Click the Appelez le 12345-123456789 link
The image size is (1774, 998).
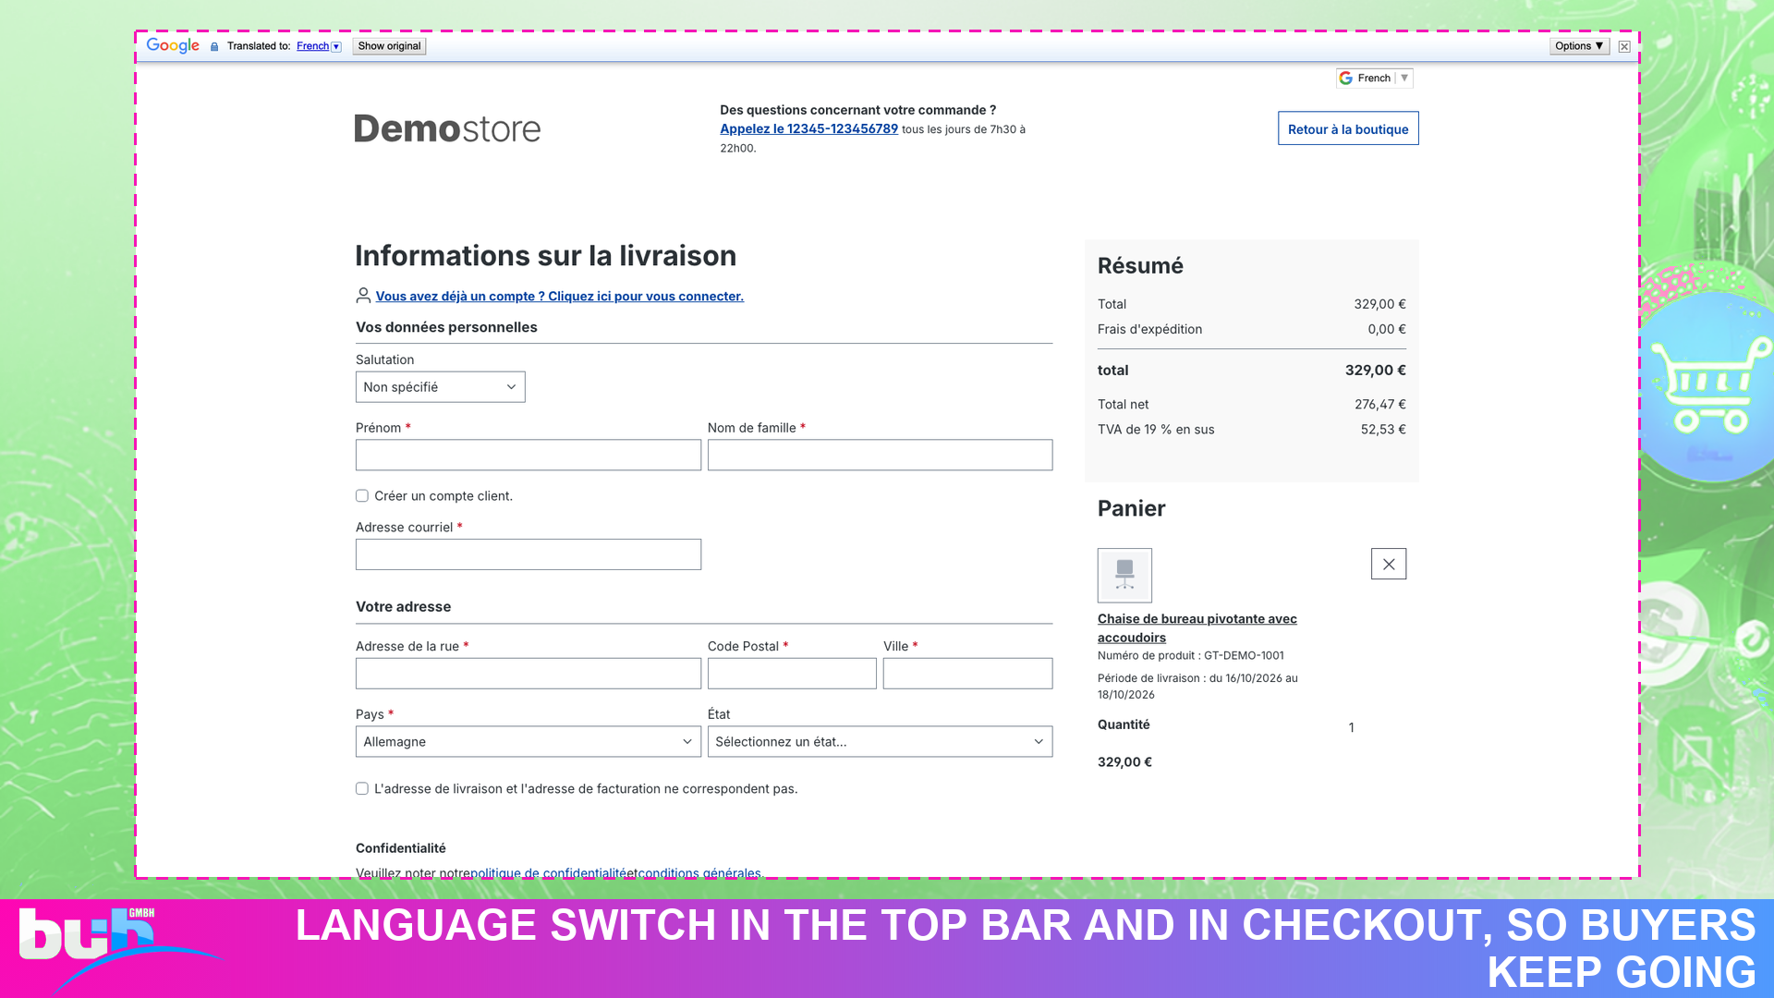click(x=808, y=128)
